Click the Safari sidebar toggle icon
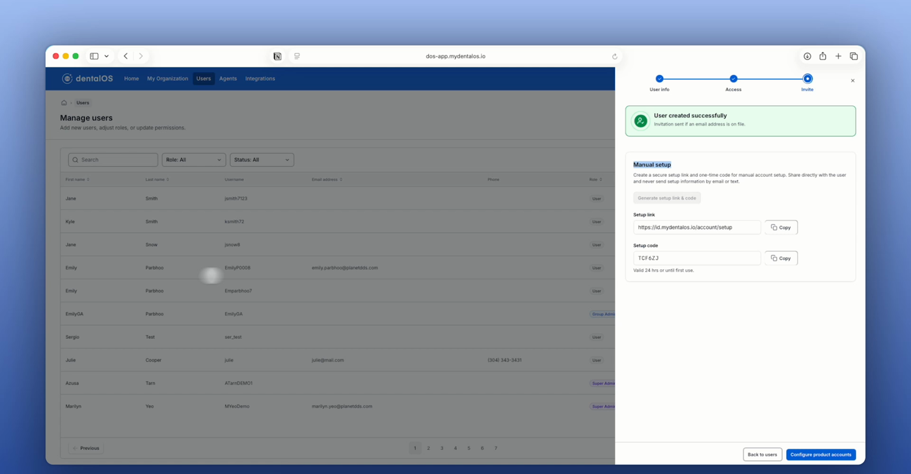This screenshot has height=474, width=911. click(94, 57)
